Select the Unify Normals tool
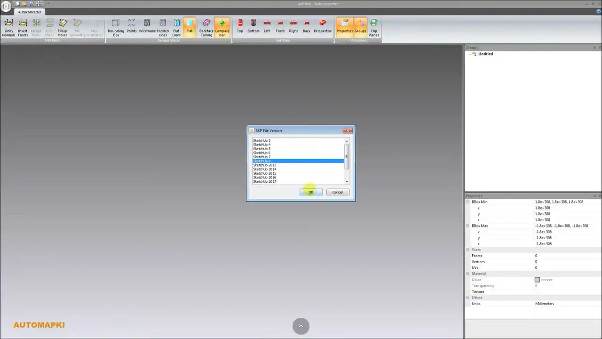602x339 pixels. tap(8, 27)
